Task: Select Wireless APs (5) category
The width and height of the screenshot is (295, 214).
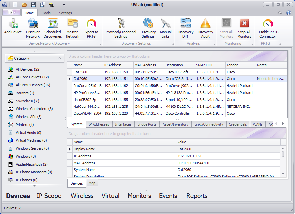Action: pos(29,117)
